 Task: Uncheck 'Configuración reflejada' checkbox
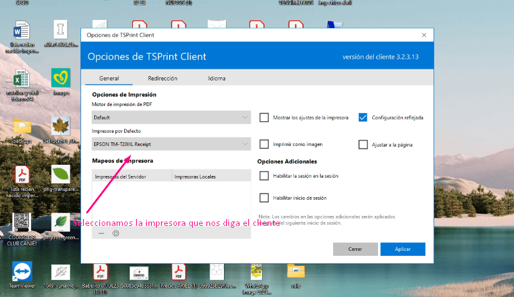pos(363,117)
